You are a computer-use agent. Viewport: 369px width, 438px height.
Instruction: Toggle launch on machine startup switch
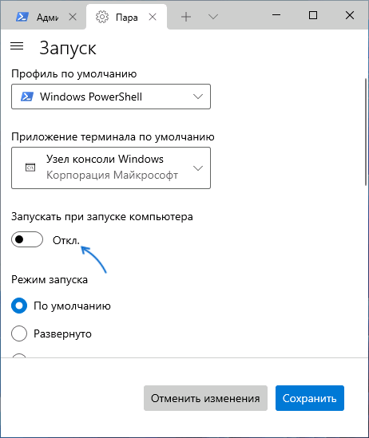(x=27, y=239)
